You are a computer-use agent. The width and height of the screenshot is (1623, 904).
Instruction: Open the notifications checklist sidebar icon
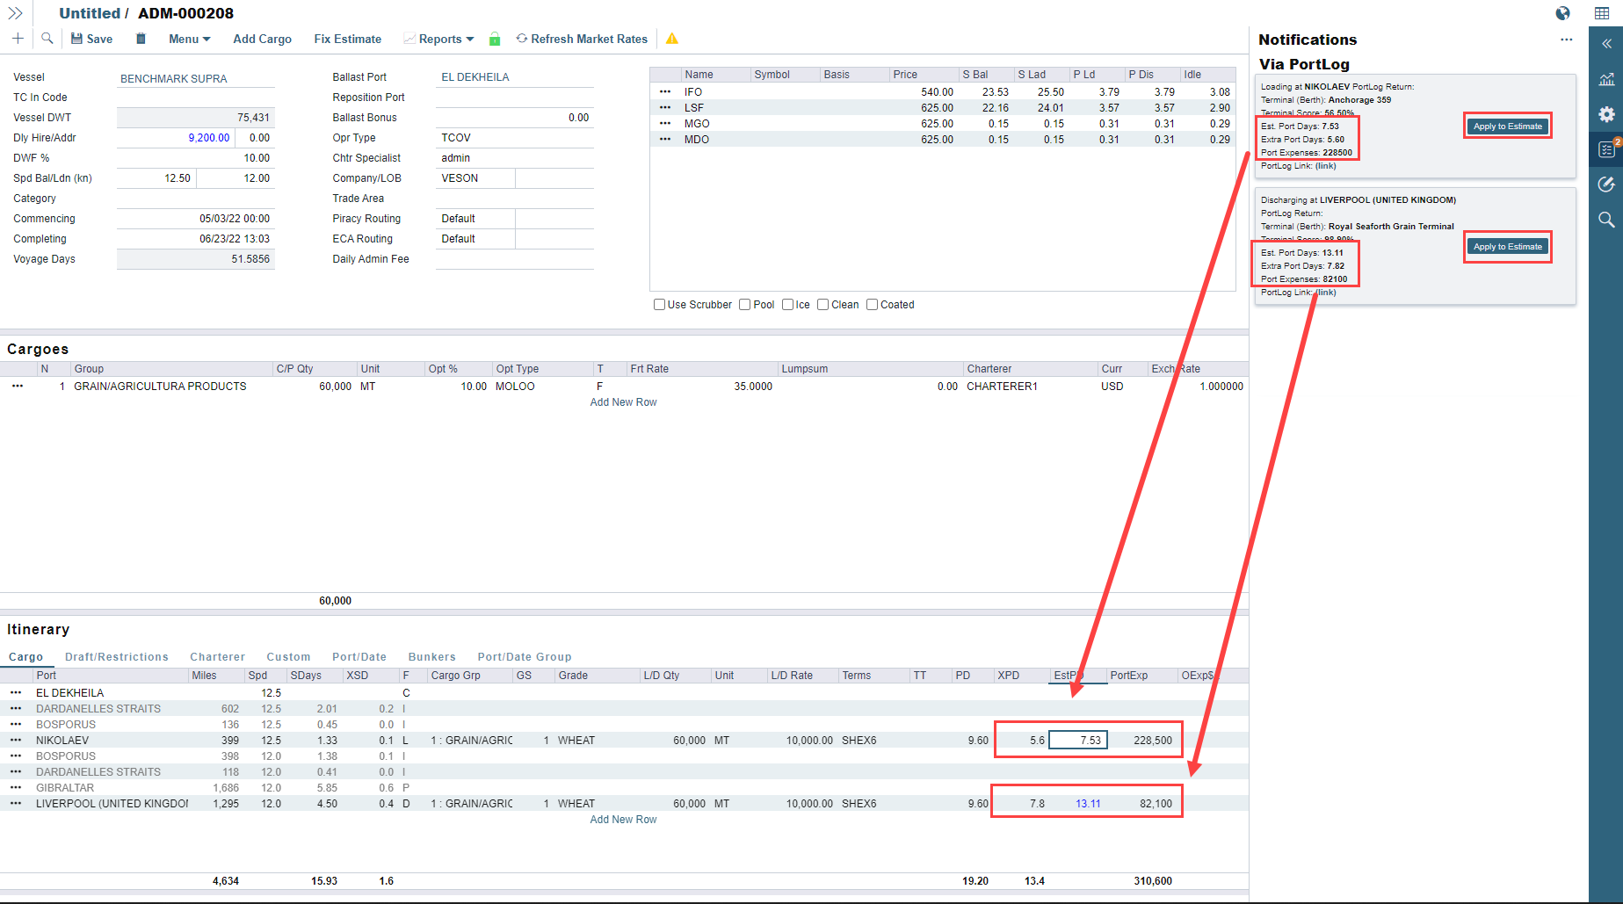1606,149
